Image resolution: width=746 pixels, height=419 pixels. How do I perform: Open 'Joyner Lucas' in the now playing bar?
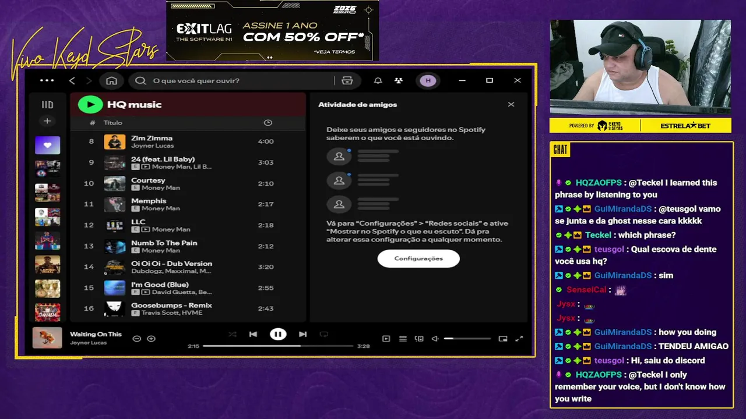88,343
